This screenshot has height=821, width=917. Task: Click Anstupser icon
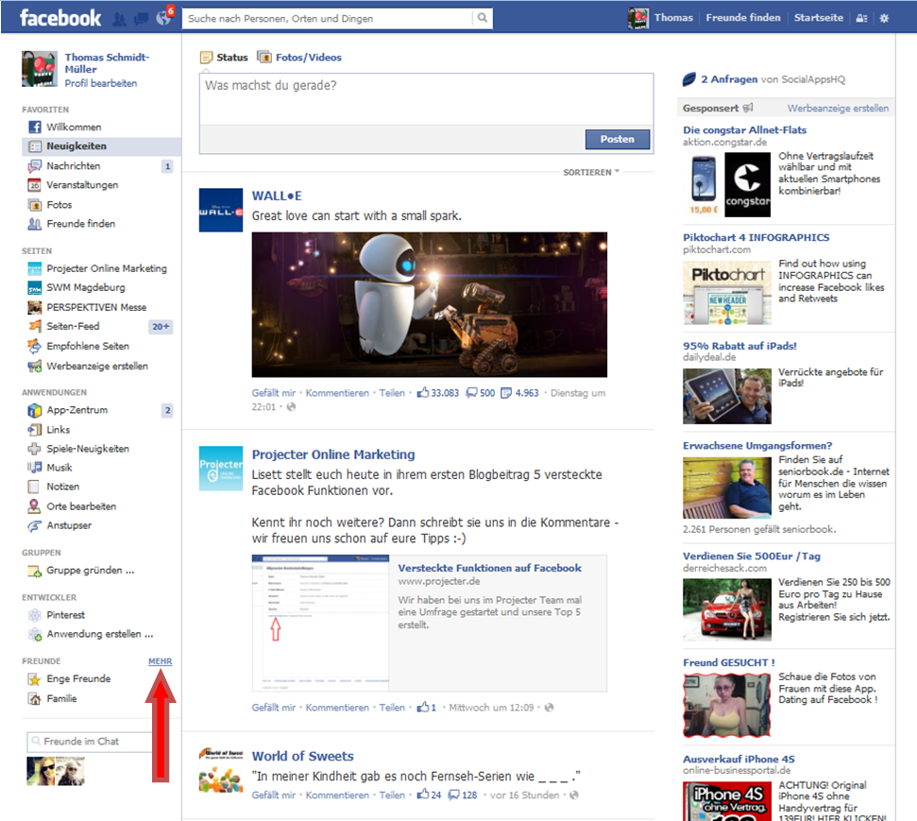pos(35,525)
